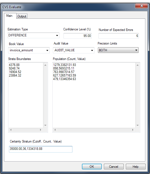The image size is (150, 174).
Task: Switch to the Output tab
Action: coord(22,16)
